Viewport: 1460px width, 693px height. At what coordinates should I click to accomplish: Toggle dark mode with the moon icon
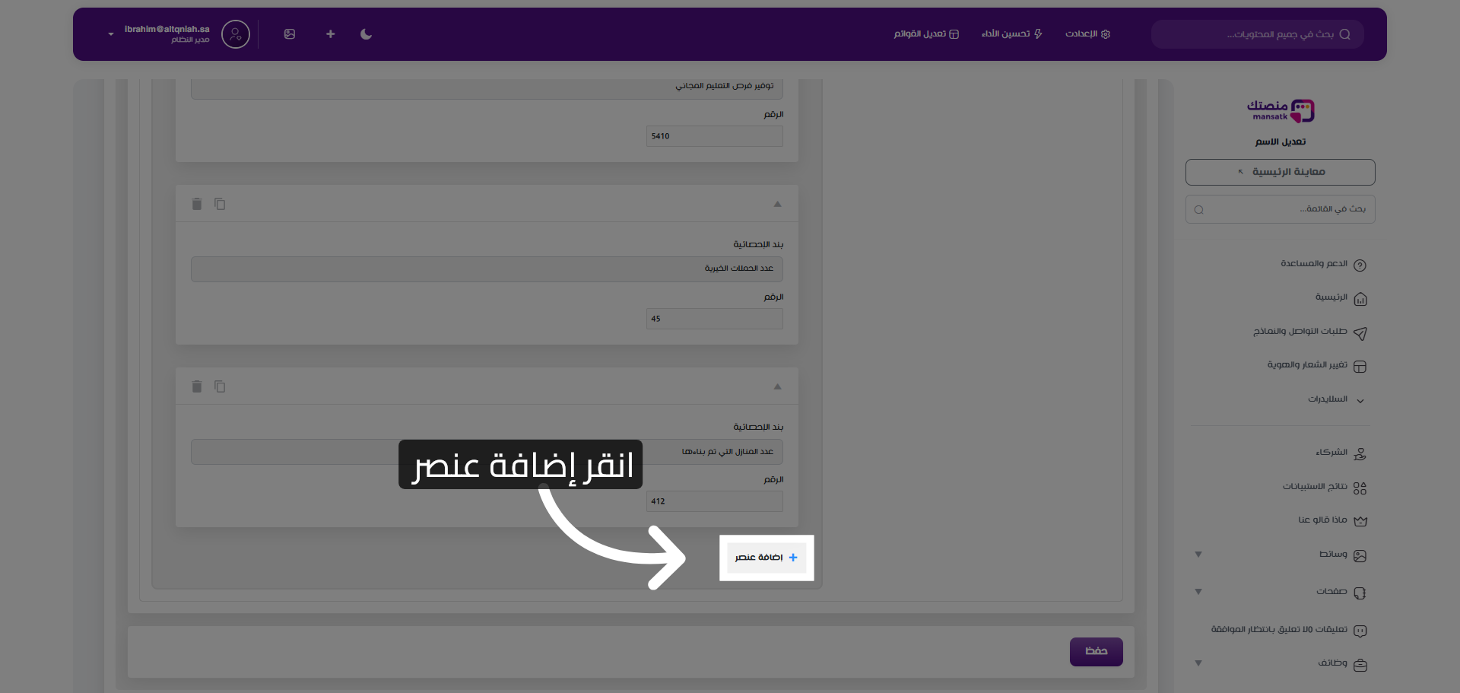(366, 34)
